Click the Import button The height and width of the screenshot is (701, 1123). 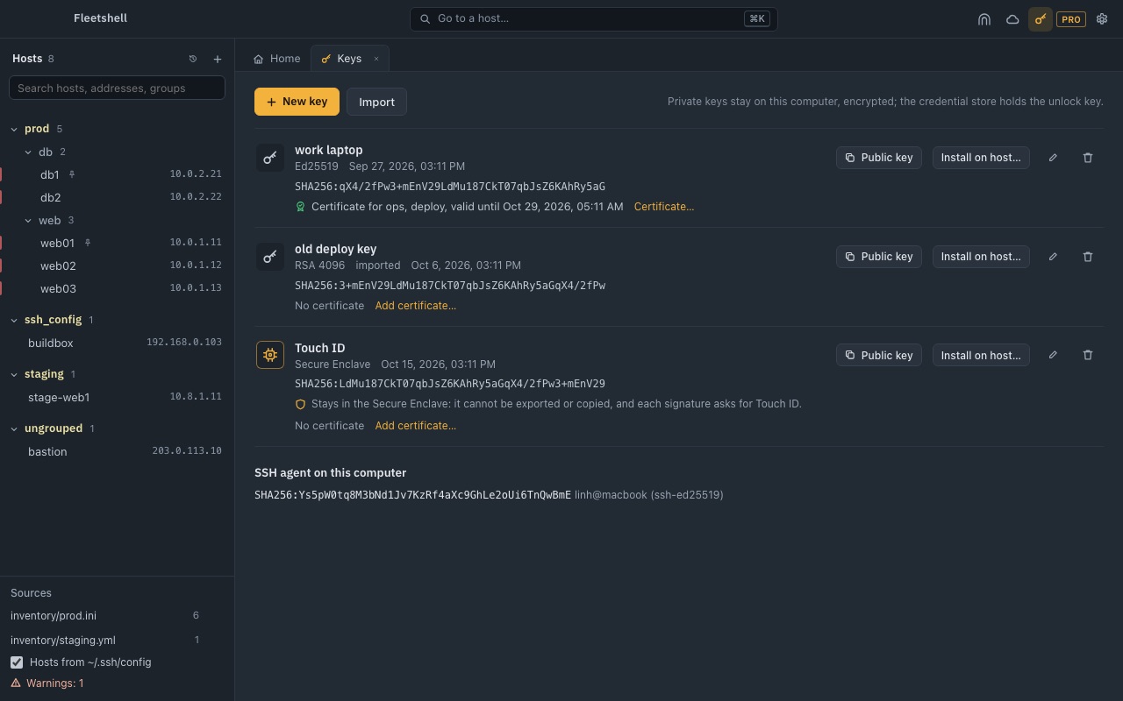pos(376,102)
